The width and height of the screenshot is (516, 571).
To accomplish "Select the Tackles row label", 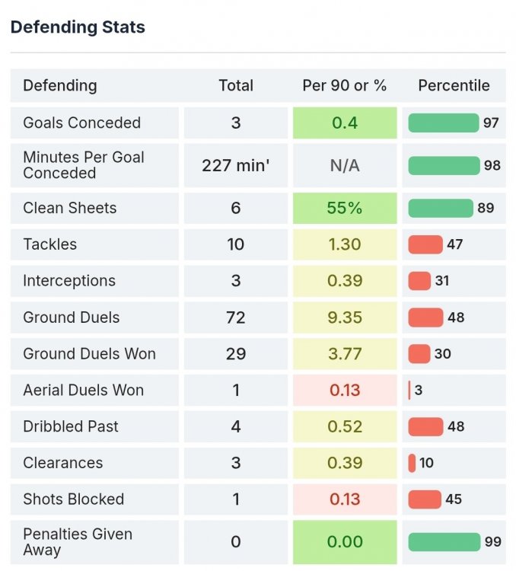I will (49, 244).
